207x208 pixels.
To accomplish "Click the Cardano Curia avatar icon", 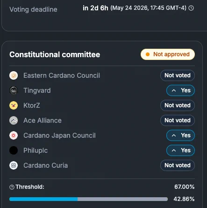I will 14,165.
